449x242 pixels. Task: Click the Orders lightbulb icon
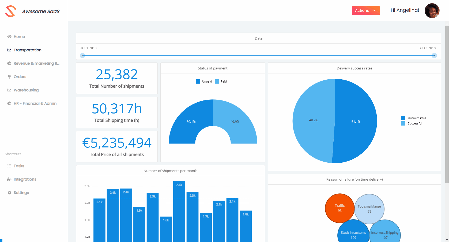pyautogui.click(x=9, y=77)
